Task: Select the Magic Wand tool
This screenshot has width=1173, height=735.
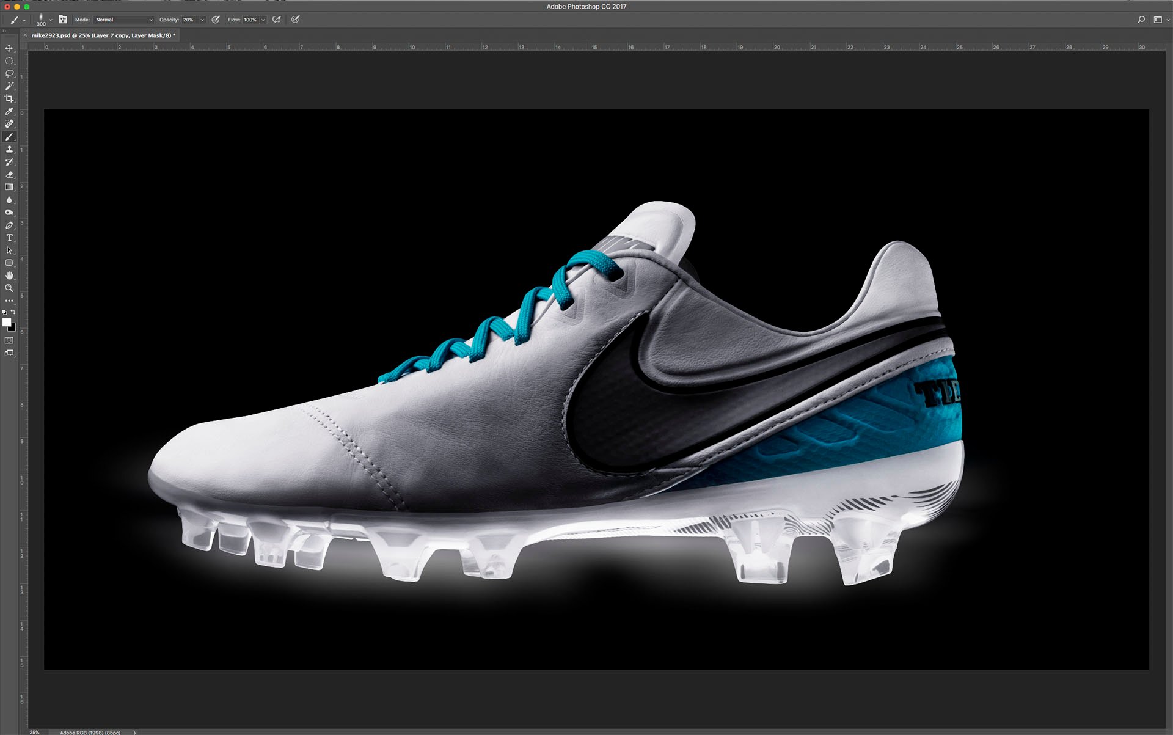Action: 9,86
